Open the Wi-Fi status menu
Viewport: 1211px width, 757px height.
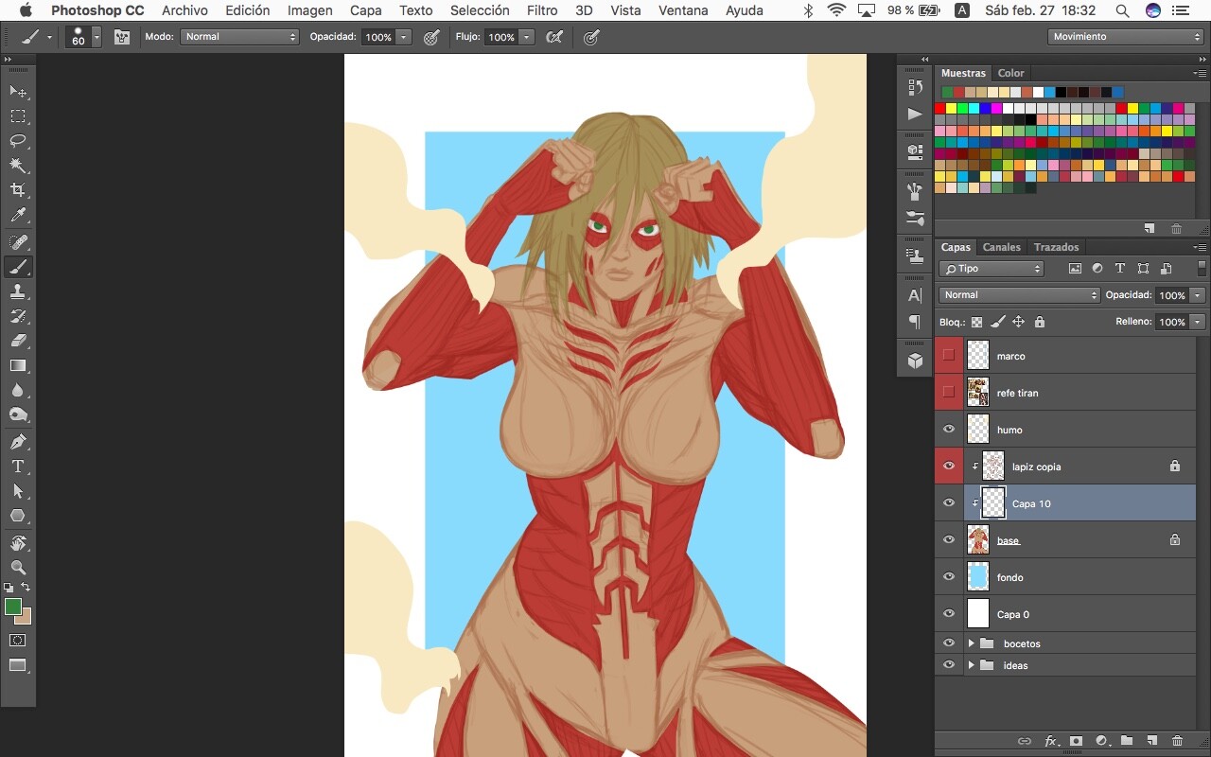pyautogui.click(x=836, y=10)
